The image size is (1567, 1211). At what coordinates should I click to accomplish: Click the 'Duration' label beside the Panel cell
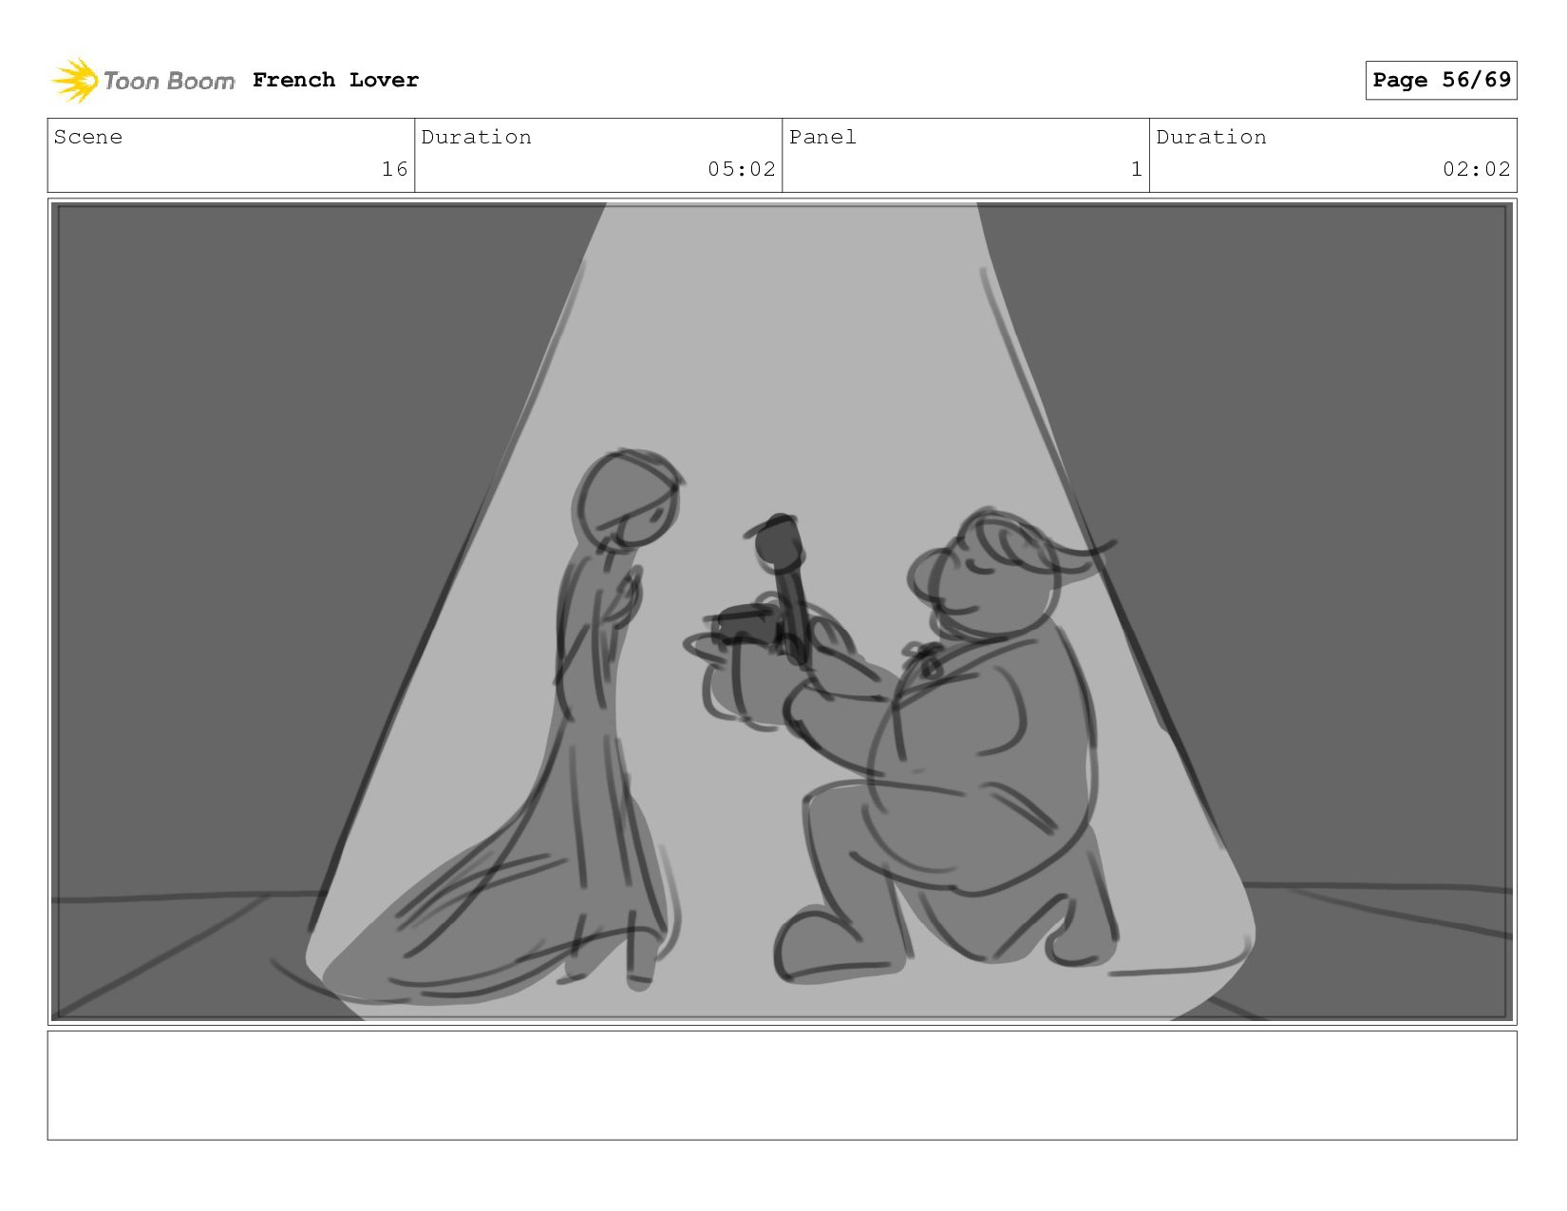click(x=1211, y=137)
